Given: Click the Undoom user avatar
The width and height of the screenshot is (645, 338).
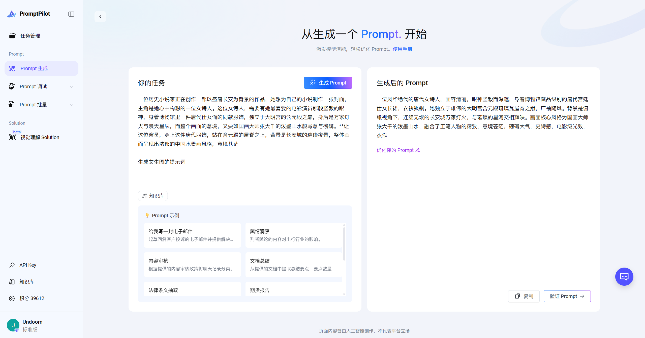Looking at the screenshot, I should click(13, 325).
